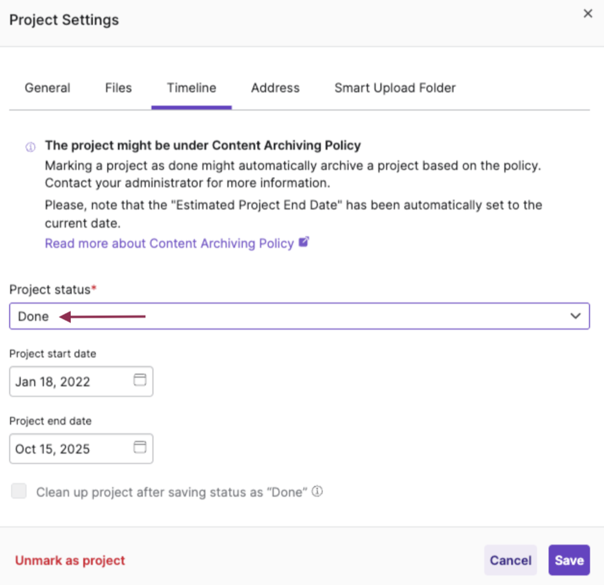This screenshot has width=604, height=585.
Task: Open the Project status dropdown
Action: coord(299,316)
